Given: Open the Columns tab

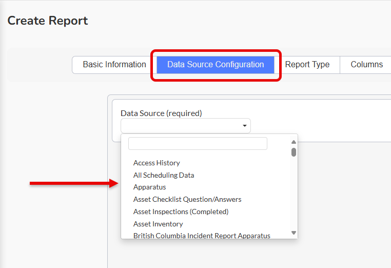Looking at the screenshot, I should tap(366, 65).
